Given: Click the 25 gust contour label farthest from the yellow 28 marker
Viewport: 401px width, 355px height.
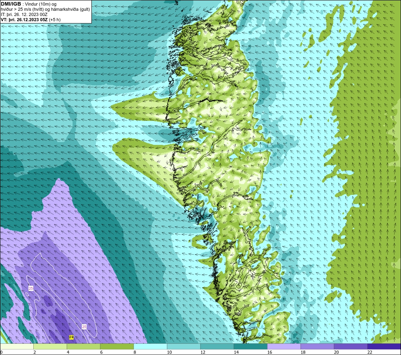Looking at the screenshot, I should click(x=31, y=289).
